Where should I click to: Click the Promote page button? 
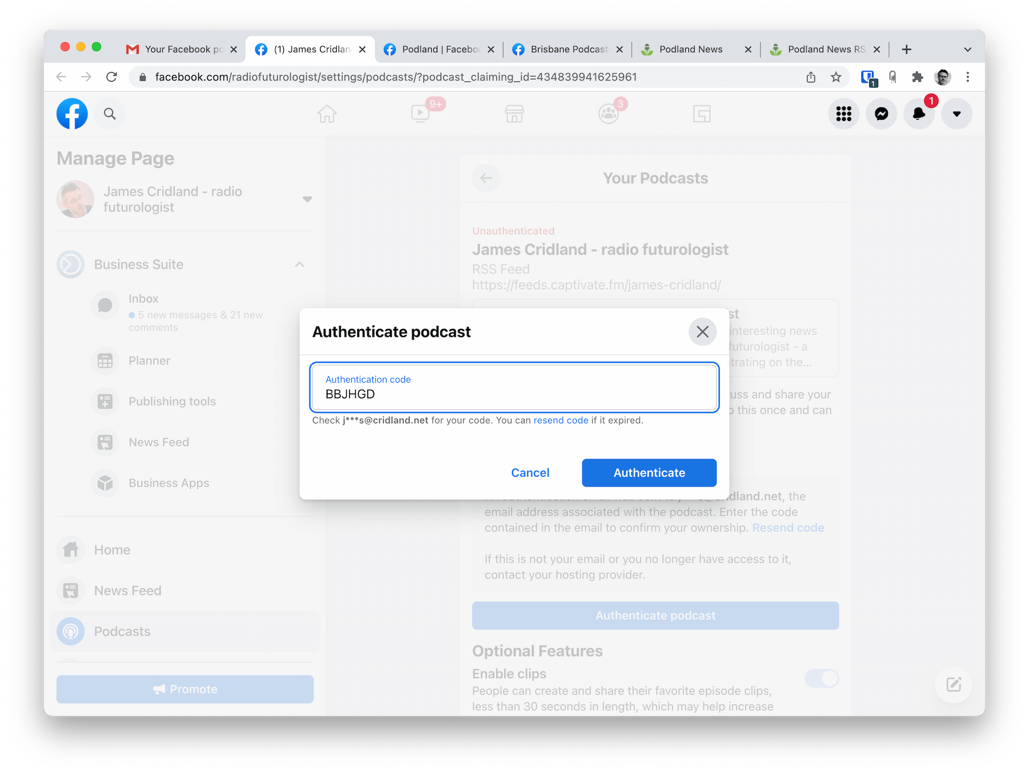(x=185, y=689)
